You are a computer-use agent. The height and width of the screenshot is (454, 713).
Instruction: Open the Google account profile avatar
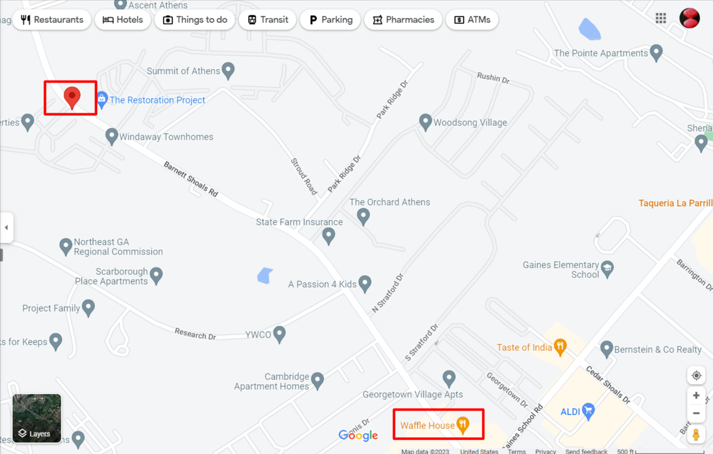(690, 18)
